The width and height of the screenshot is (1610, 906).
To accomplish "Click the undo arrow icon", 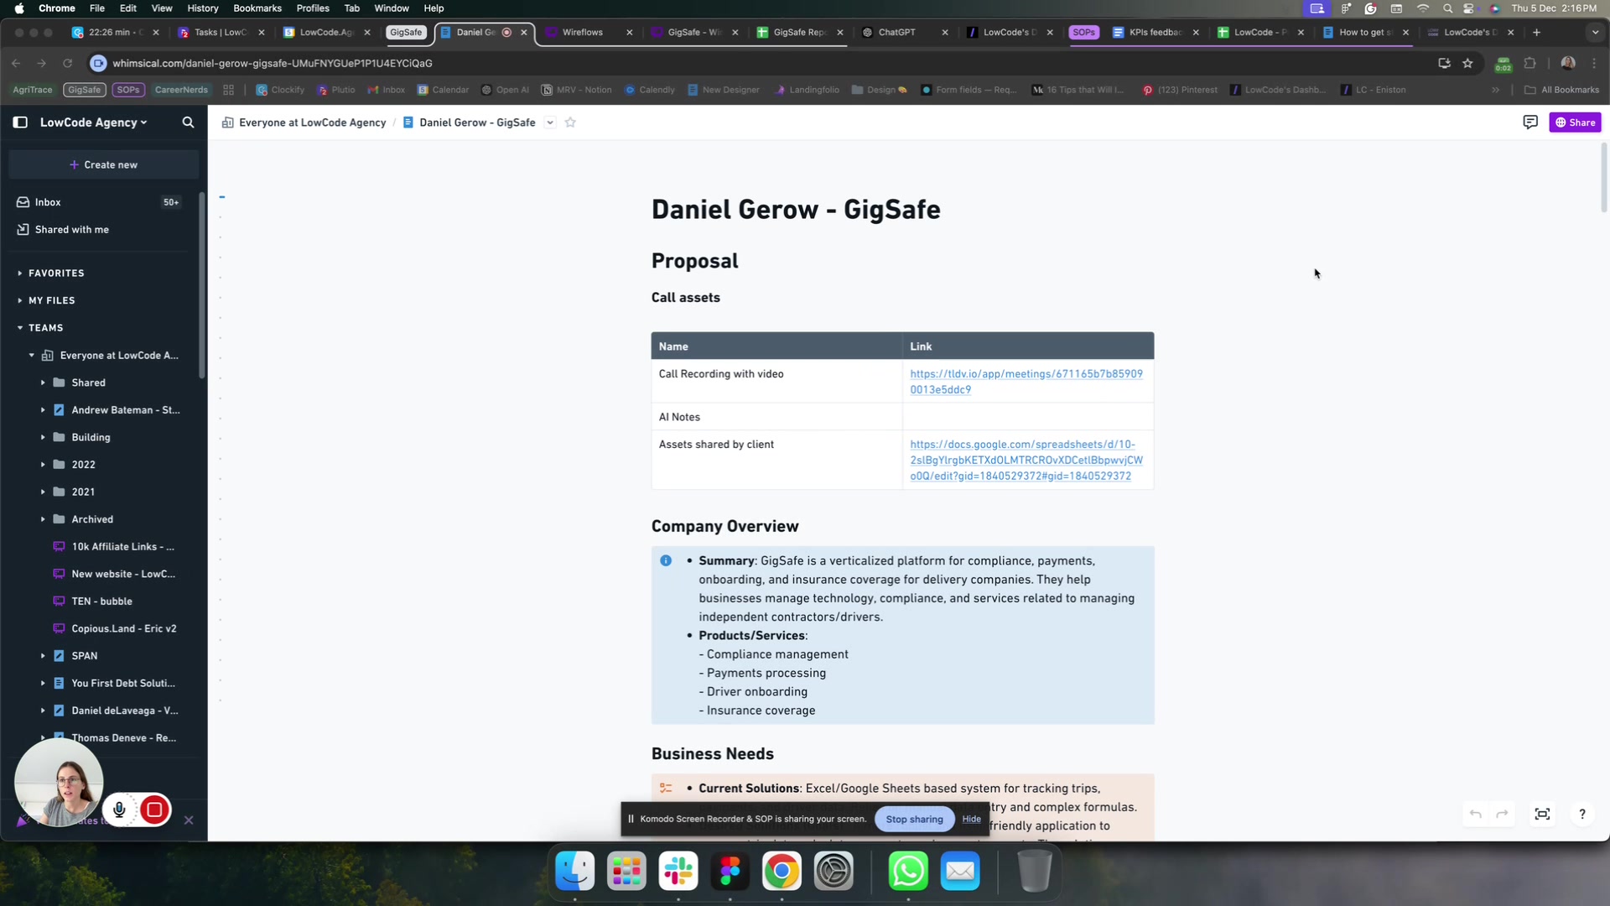I will click(1476, 815).
